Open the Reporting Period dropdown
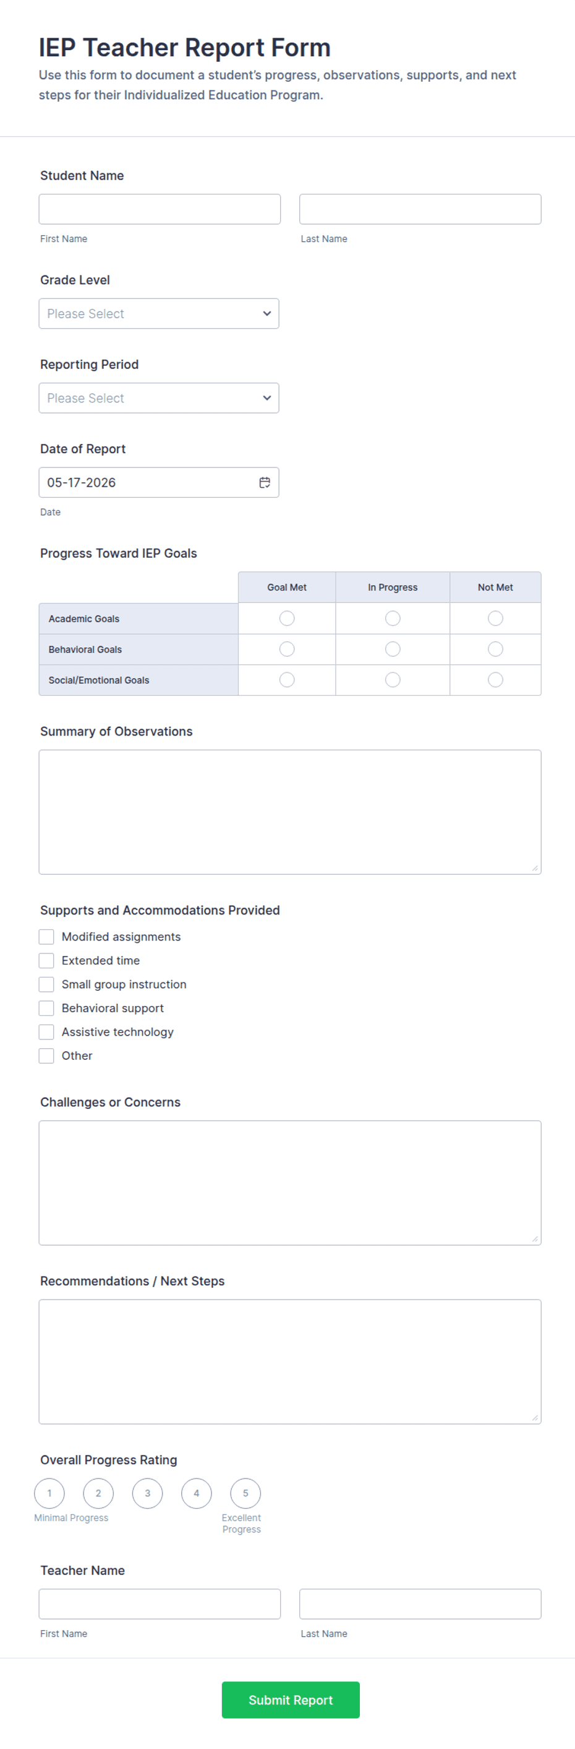 (x=159, y=398)
